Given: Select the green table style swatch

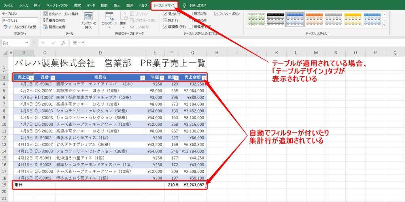Looking at the screenshot, I should click(x=256, y=20).
